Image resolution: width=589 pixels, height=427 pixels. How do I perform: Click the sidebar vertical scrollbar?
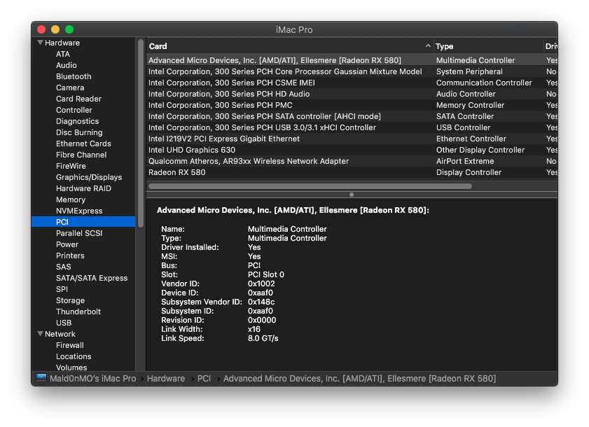click(141, 133)
